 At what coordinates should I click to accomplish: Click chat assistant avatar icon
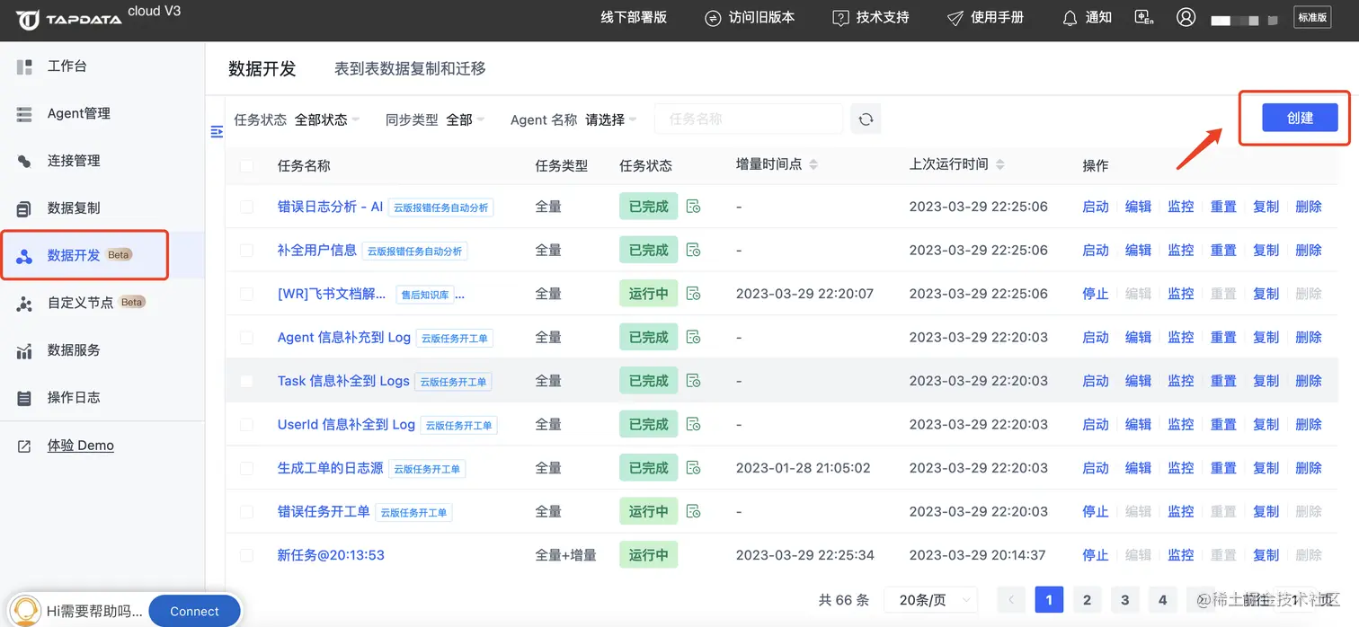[x=27, y=611]
